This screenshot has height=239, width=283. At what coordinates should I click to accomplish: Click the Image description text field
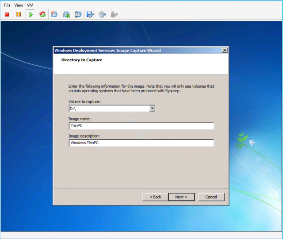[x=141, y=143]
